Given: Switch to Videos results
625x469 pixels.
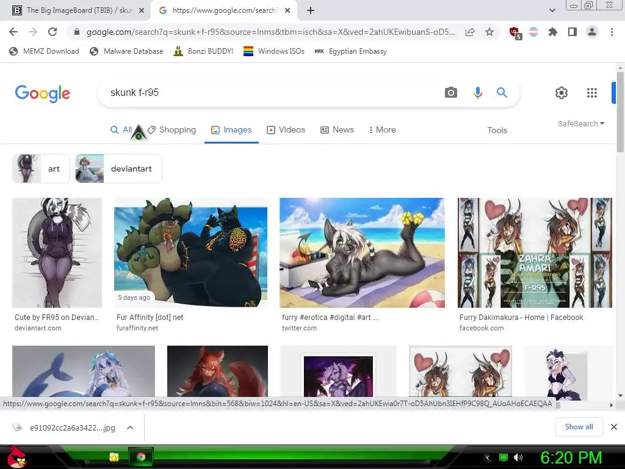Looking at the screenshot, I should pos(286,129).
